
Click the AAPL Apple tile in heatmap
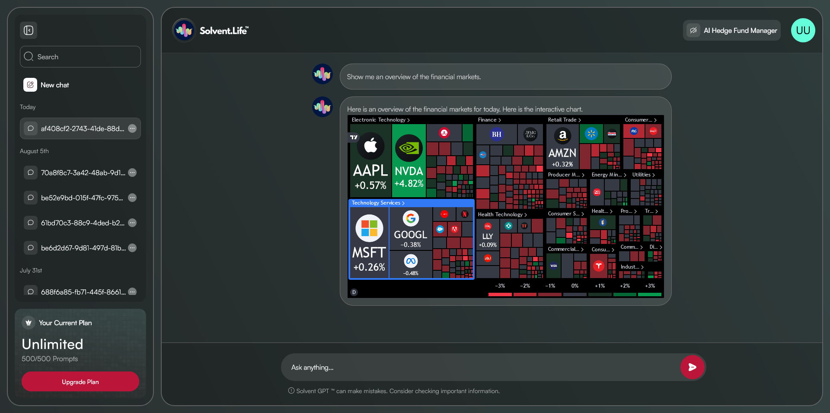click(370, 161)
